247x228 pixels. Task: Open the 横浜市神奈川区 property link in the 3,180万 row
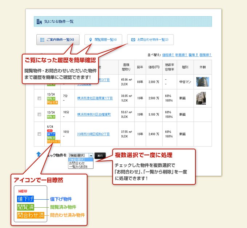(94, 115)
